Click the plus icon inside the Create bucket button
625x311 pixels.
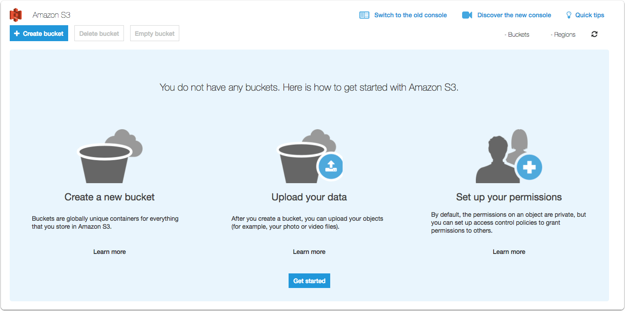17,33
